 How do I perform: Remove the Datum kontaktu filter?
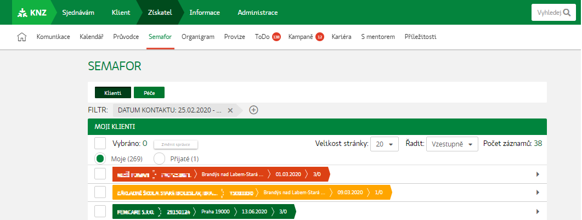pyautogui.click(x=230, y=110)
